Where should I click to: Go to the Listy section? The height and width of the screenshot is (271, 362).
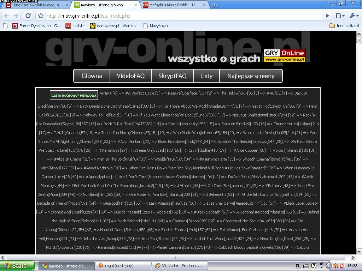click(206, 76)
